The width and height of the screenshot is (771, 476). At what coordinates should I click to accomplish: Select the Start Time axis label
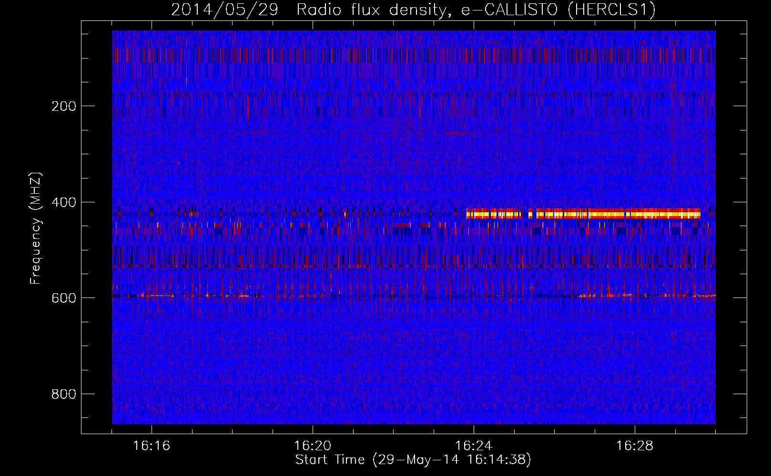413,460
